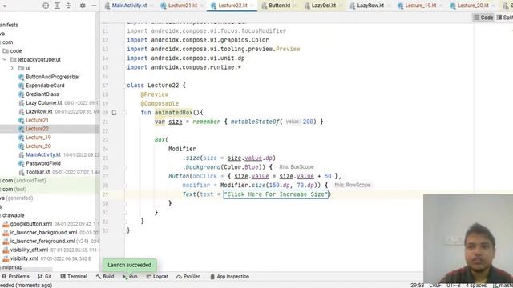513x288 pixels.
Task: Click the select opened file target icon
Action: pyautogui.click(x=46, y=6)
